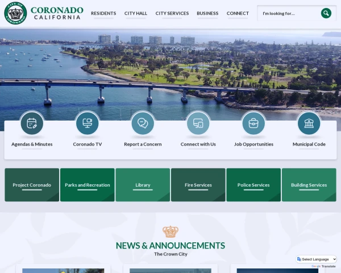Open the Job Opportunities briefcase icon

[253, 123]
